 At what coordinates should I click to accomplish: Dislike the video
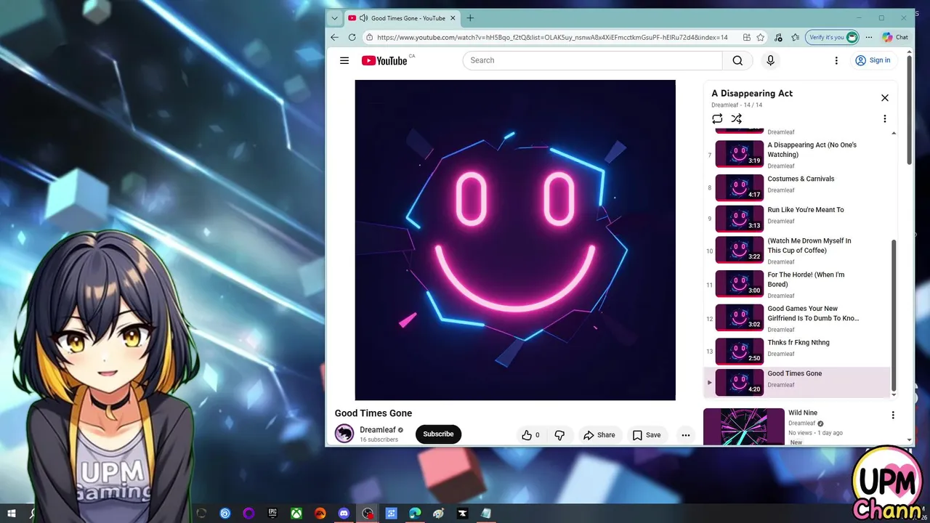pyautogui.click(x=559, y=435)
